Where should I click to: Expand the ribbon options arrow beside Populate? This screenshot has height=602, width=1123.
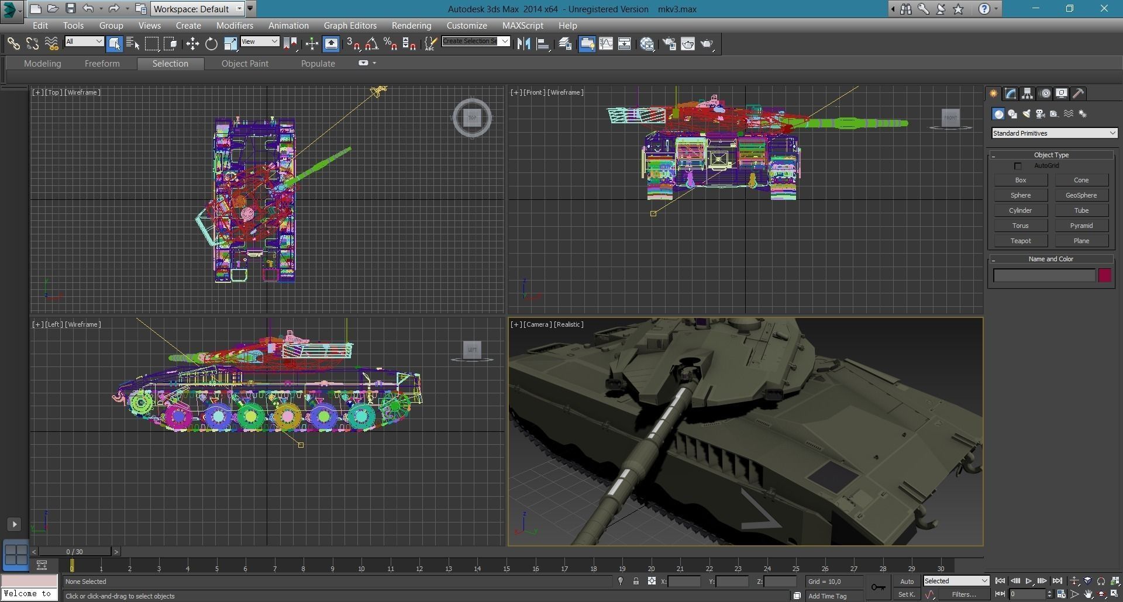[374, 63]
